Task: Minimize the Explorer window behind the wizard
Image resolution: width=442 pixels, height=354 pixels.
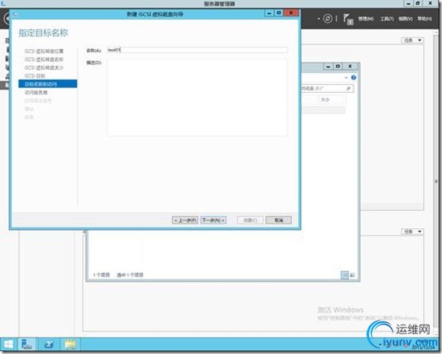Action: click(x=328, y=67)
